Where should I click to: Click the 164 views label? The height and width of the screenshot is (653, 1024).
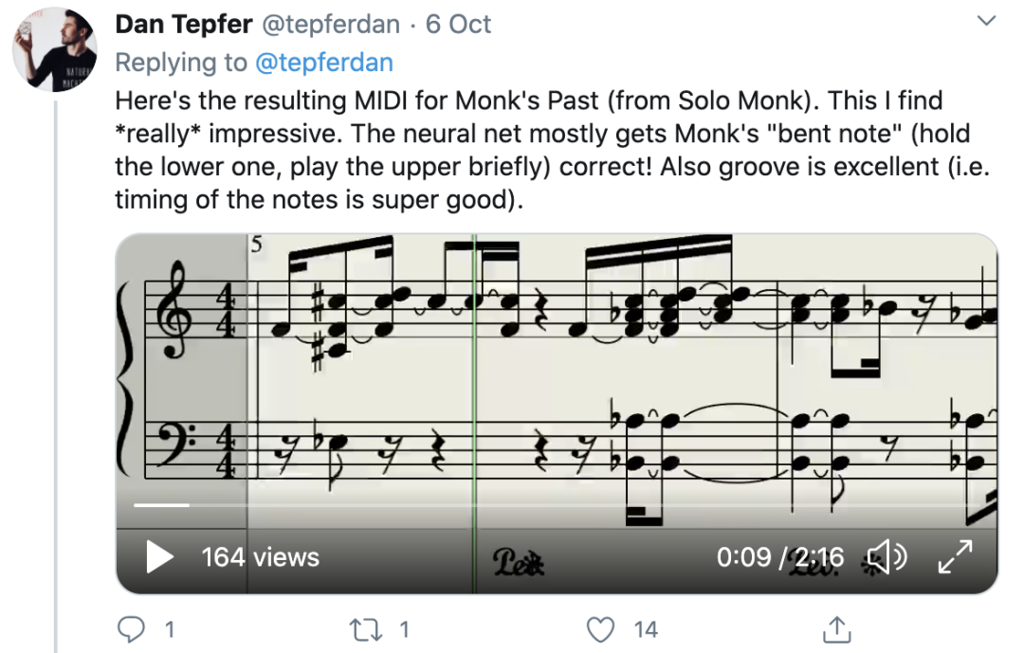point(260,557)
